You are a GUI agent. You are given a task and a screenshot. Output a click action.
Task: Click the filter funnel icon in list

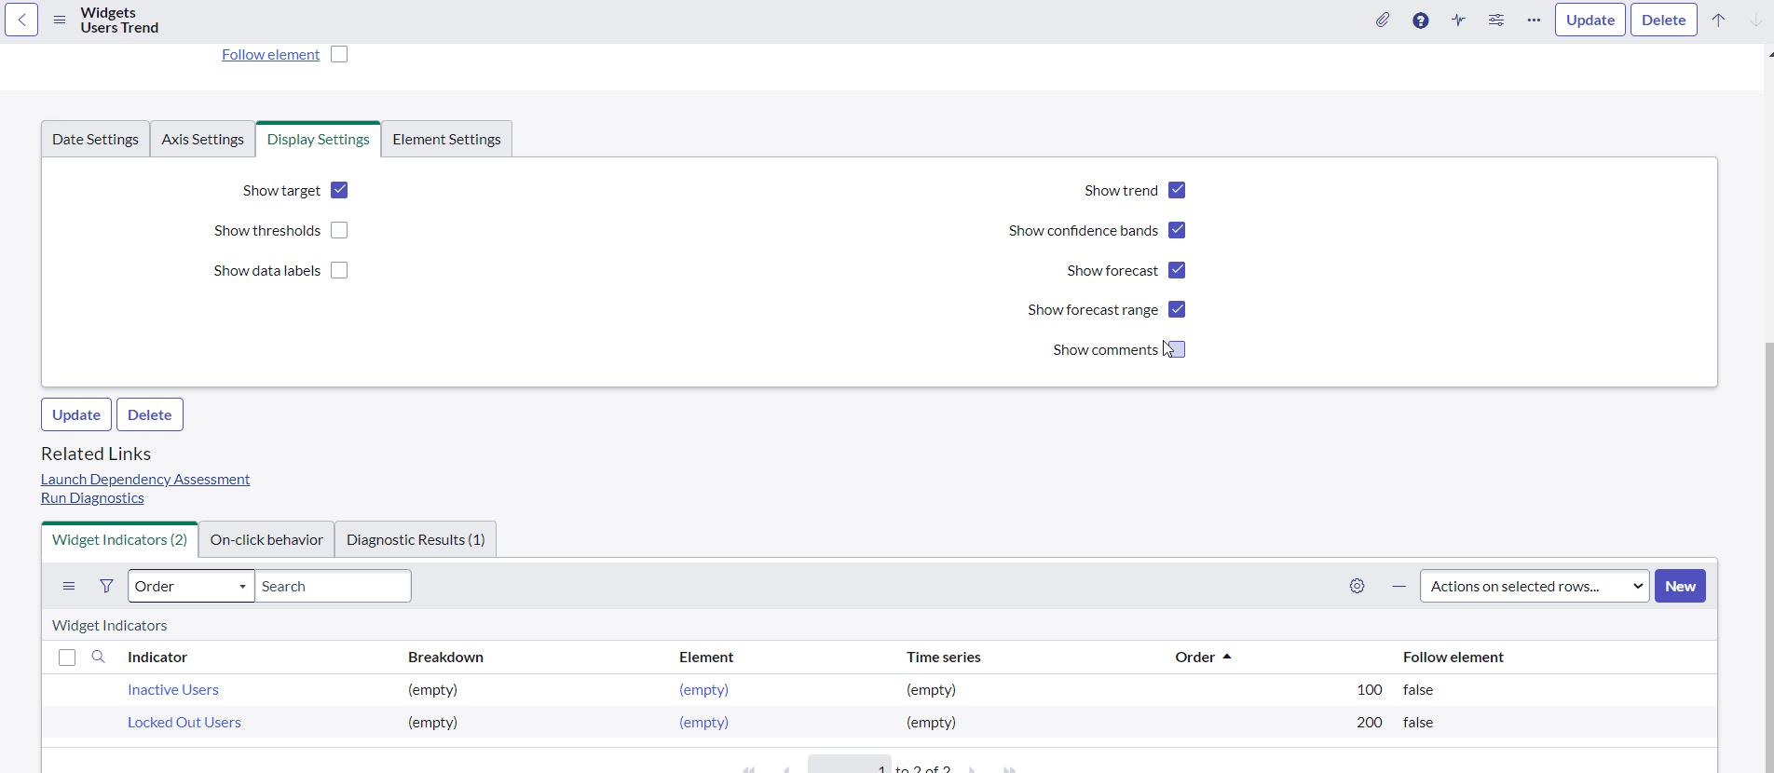point(106,586)
